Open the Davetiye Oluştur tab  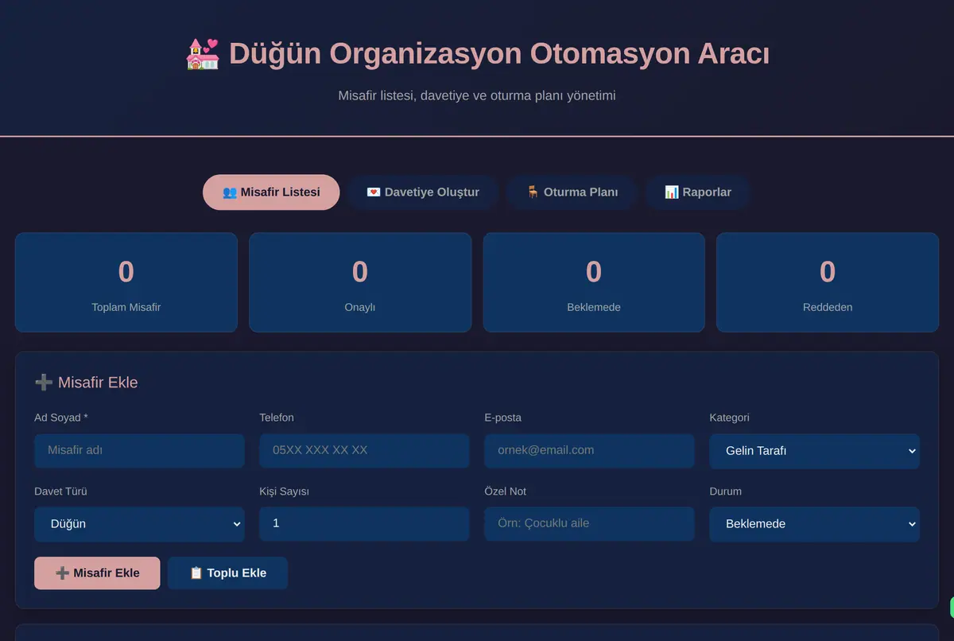coord(422,192)
